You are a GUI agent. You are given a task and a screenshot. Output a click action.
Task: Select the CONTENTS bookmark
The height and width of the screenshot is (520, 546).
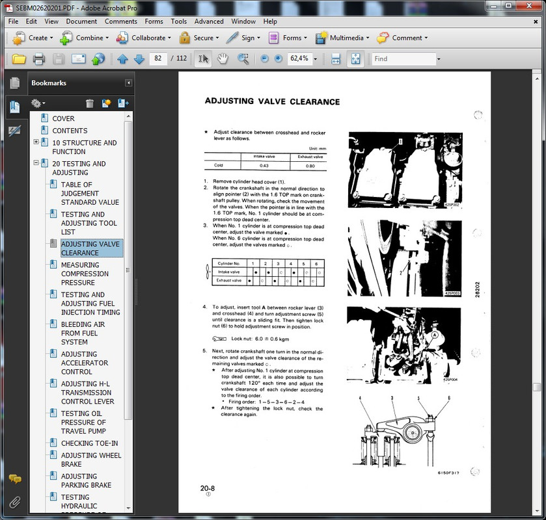70,131
